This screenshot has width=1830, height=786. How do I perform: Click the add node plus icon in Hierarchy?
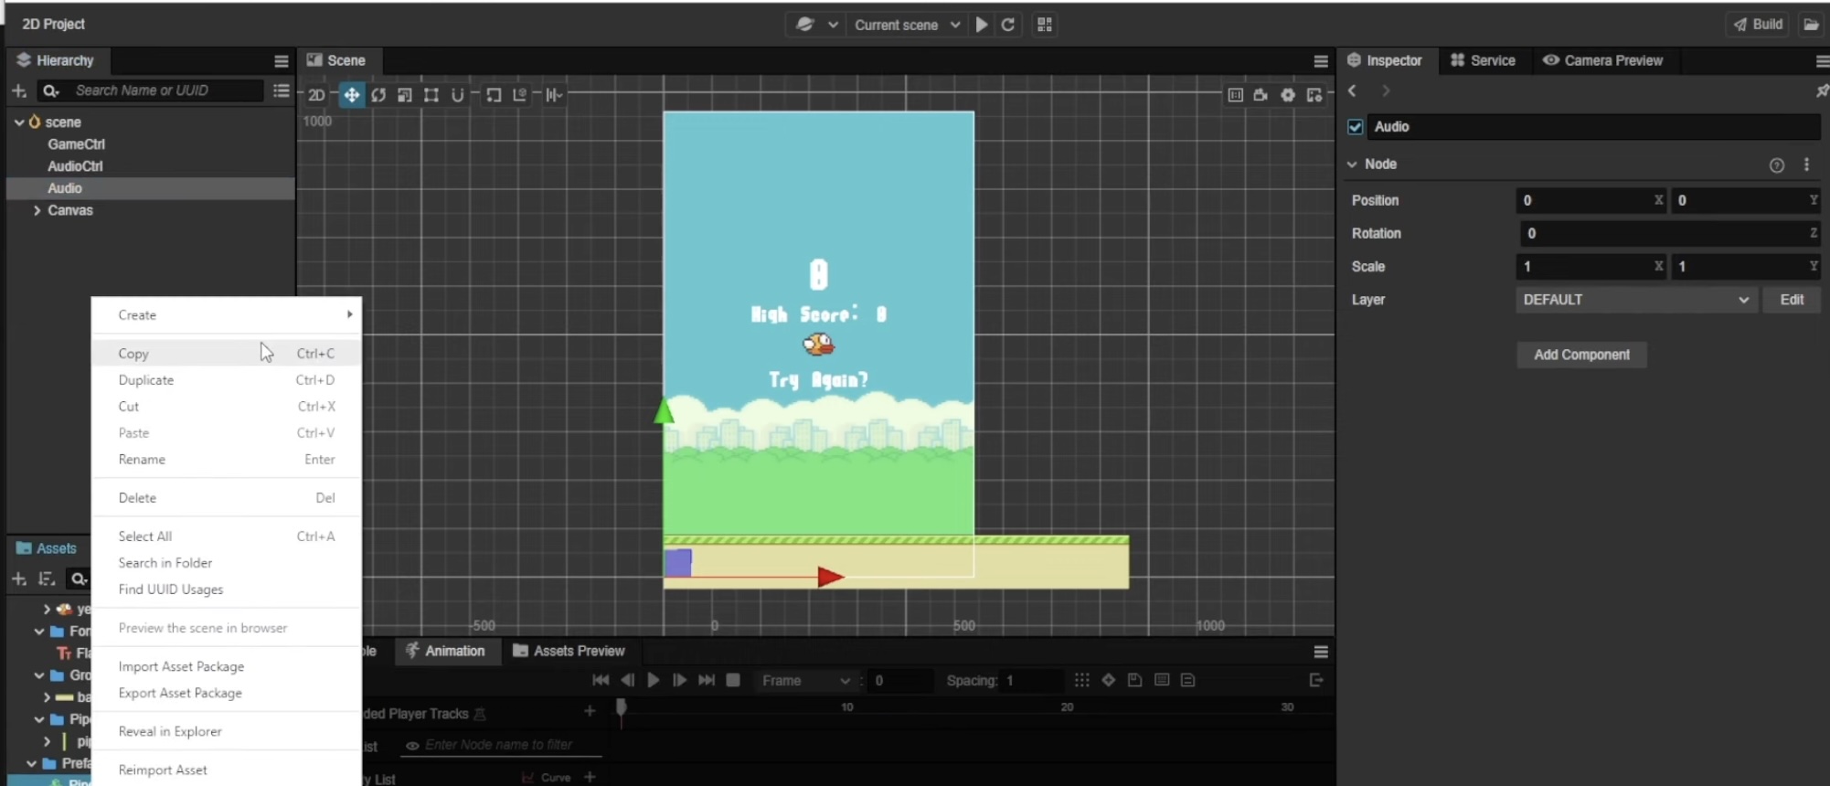click(18, 90)
